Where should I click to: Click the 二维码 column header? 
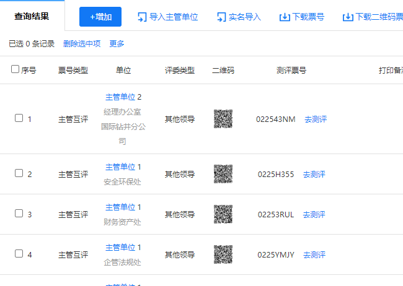click(223, 71)
